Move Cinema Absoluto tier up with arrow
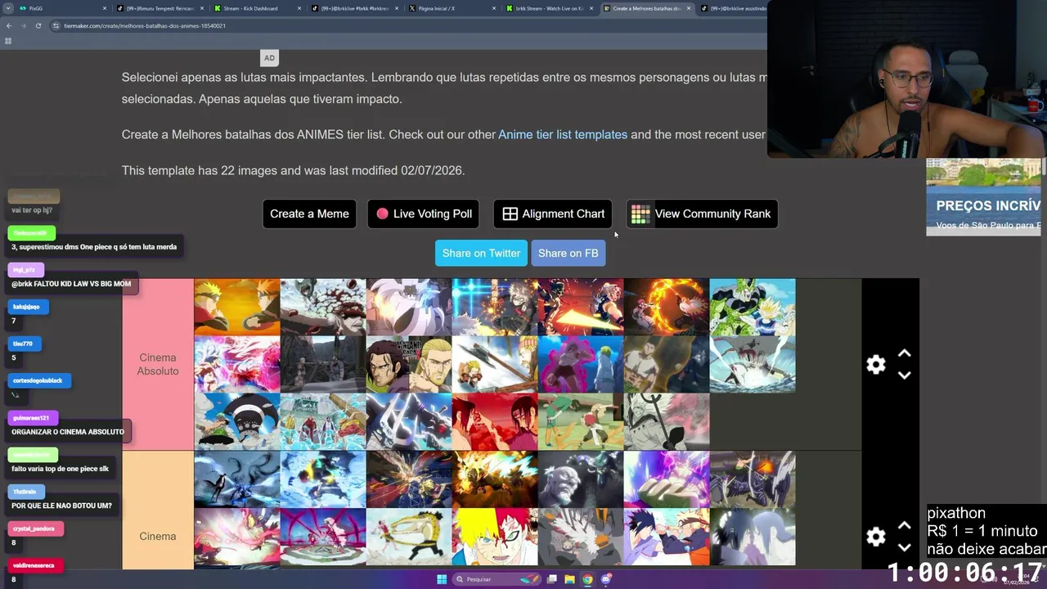1047x589 pixels. 905,353
